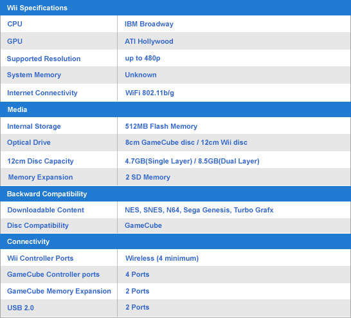Select the Internal Storage label
351x318 pixels.
point(34,126)
